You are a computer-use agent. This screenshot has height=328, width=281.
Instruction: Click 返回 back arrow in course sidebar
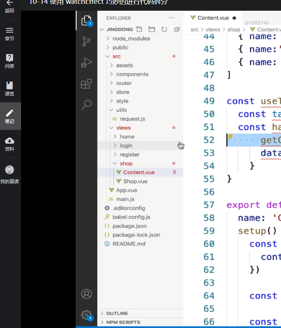[10, 6]
